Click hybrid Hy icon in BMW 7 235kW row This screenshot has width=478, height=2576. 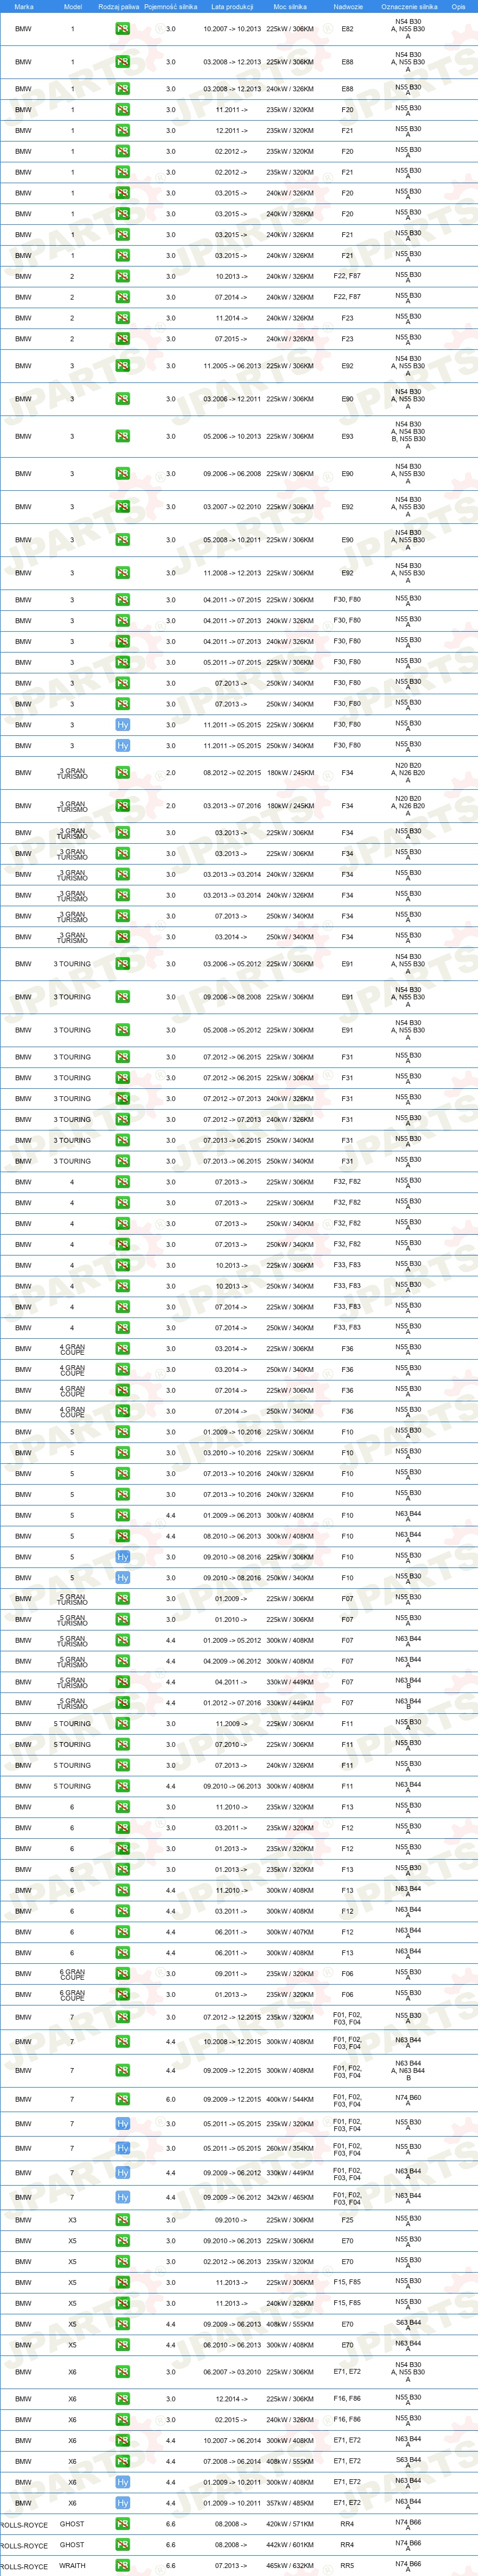coord(122,2124)
